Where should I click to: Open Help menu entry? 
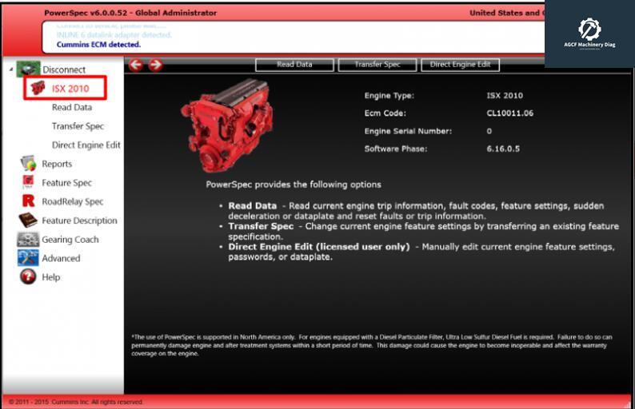coord(51,277)
